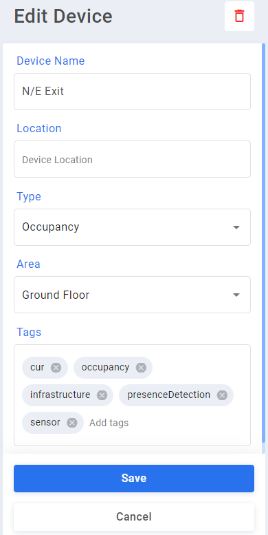Save the device changes

click(x=134, y=479)
